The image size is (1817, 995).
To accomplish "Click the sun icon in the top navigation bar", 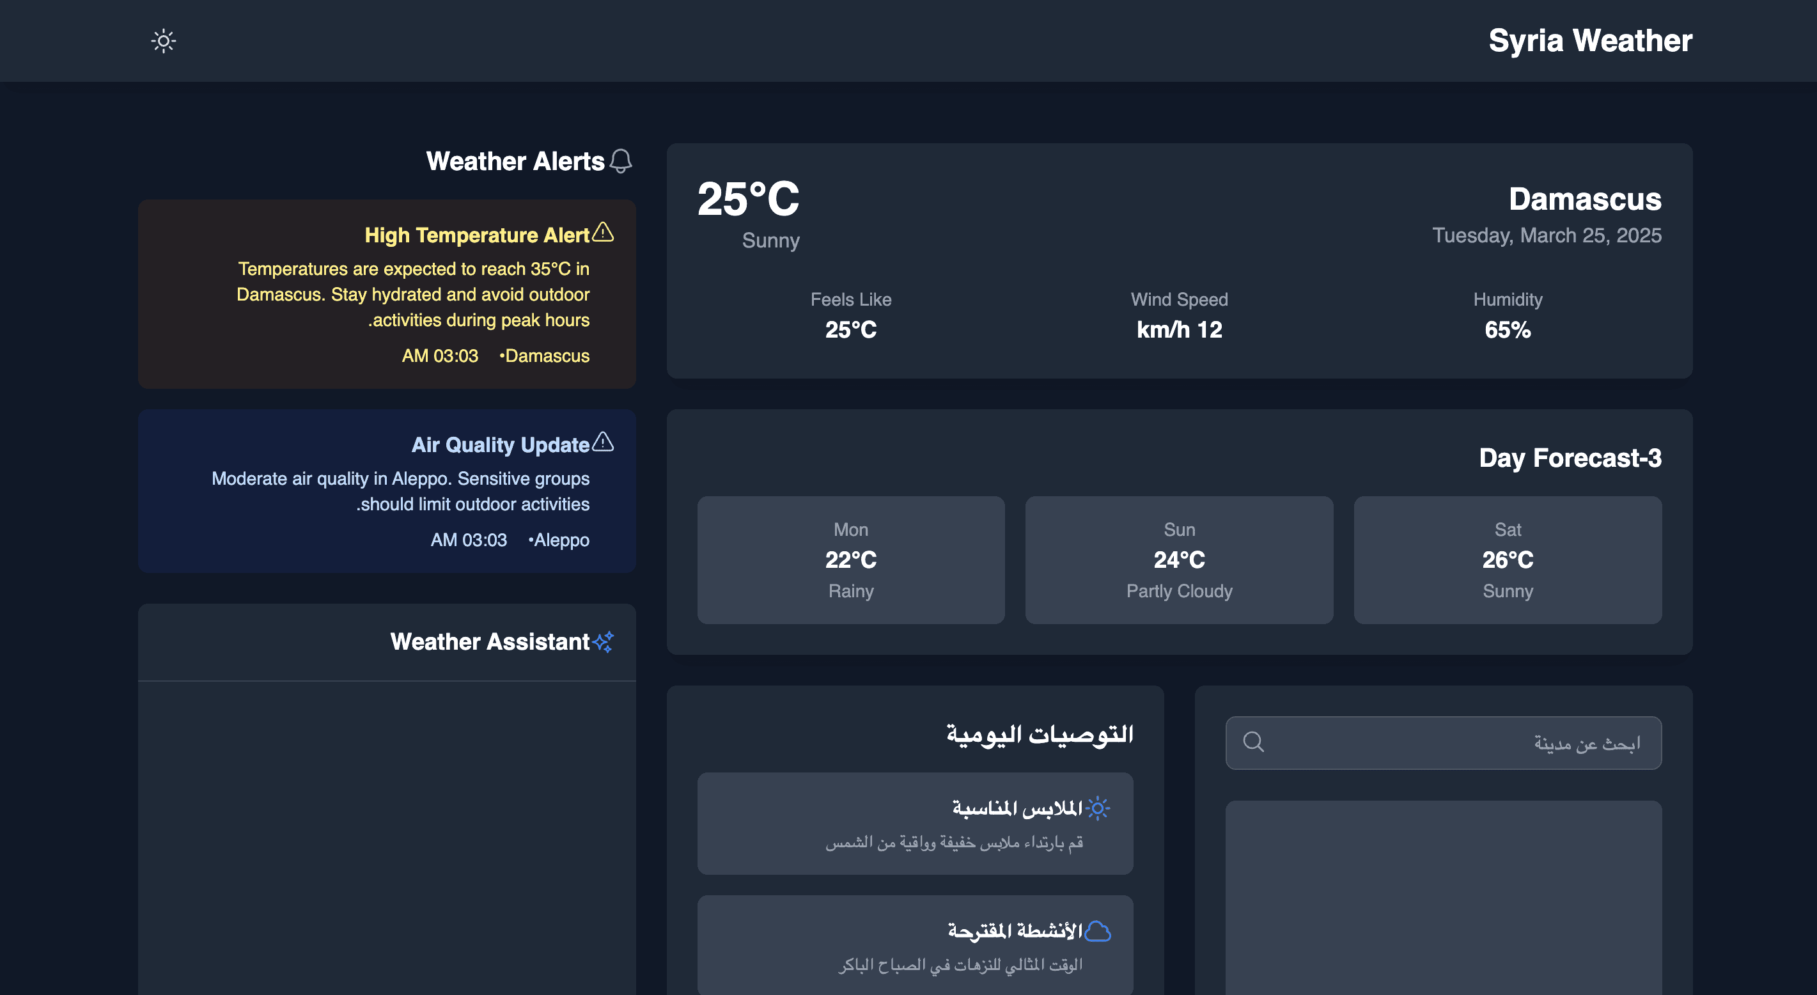I will click(163, 41).
